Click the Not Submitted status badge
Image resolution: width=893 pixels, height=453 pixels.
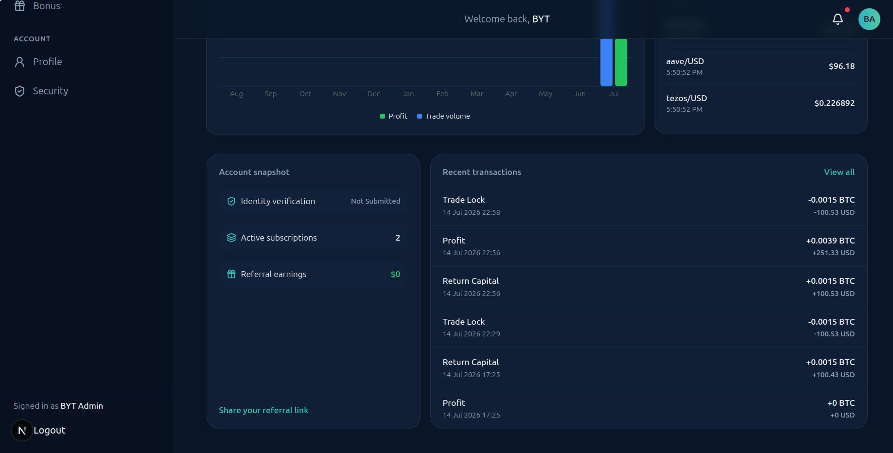point(375,201)
